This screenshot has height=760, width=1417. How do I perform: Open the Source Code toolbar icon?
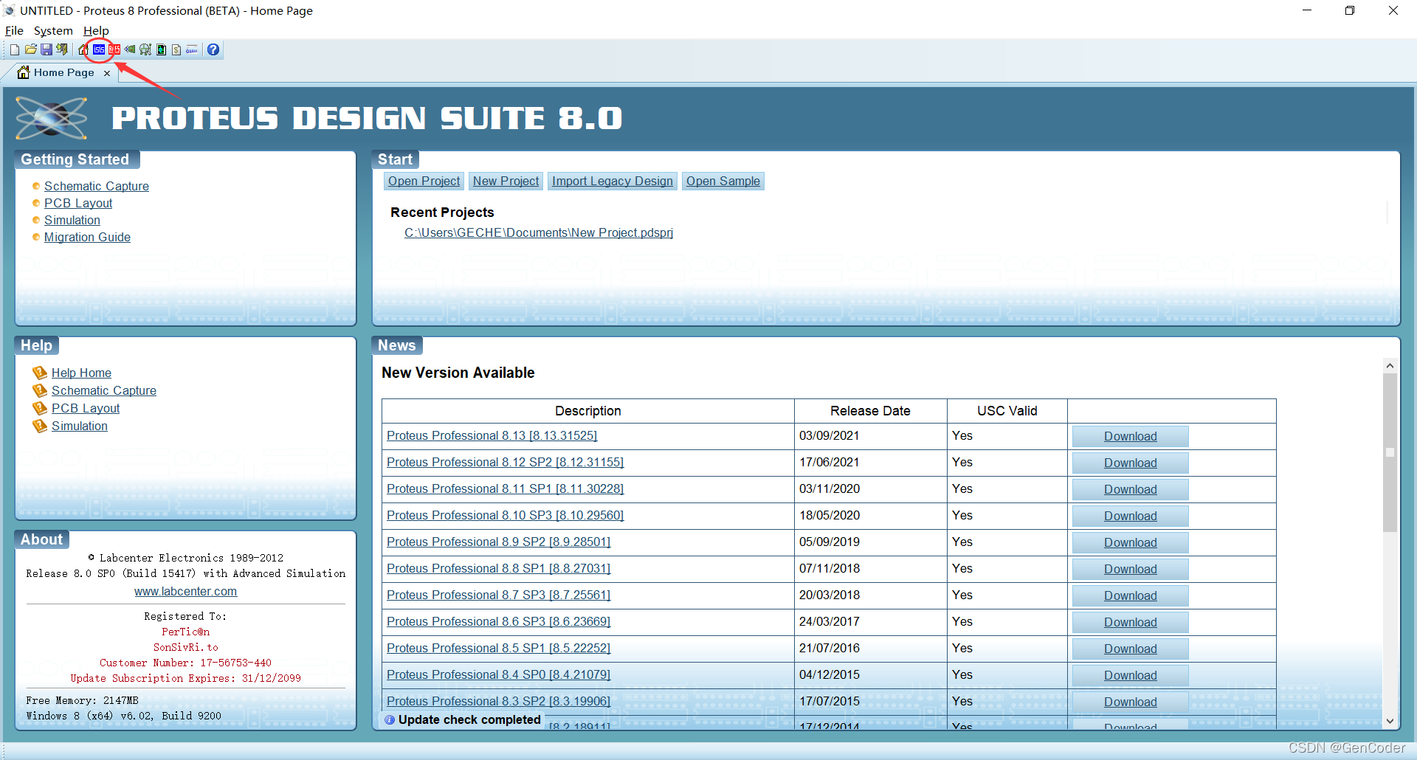tap(192, 49)
